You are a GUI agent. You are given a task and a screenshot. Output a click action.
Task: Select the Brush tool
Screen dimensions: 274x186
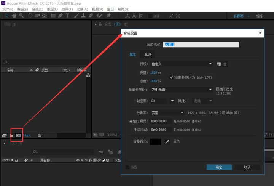(x=76, y=16)
